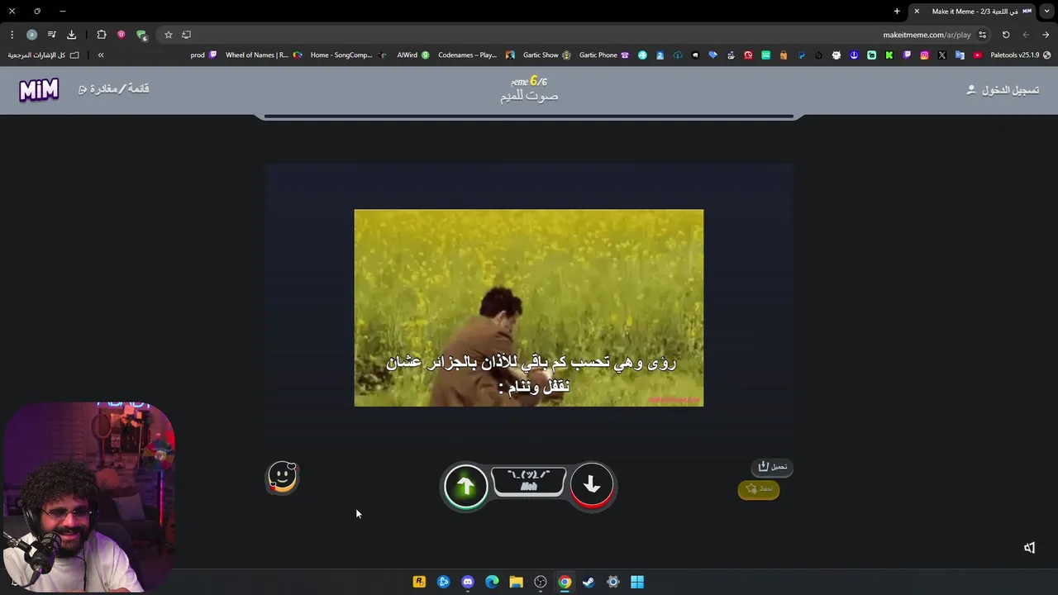Image resolution: width=1058 pixels, height=595 pixels.
Task: Open site information icon beside the URL
Action: click(982, 35)
